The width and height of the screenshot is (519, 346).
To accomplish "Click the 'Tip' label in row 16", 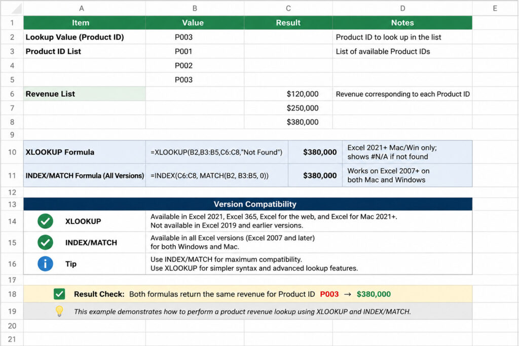I will pyautogui.click(x=71, y=263).
